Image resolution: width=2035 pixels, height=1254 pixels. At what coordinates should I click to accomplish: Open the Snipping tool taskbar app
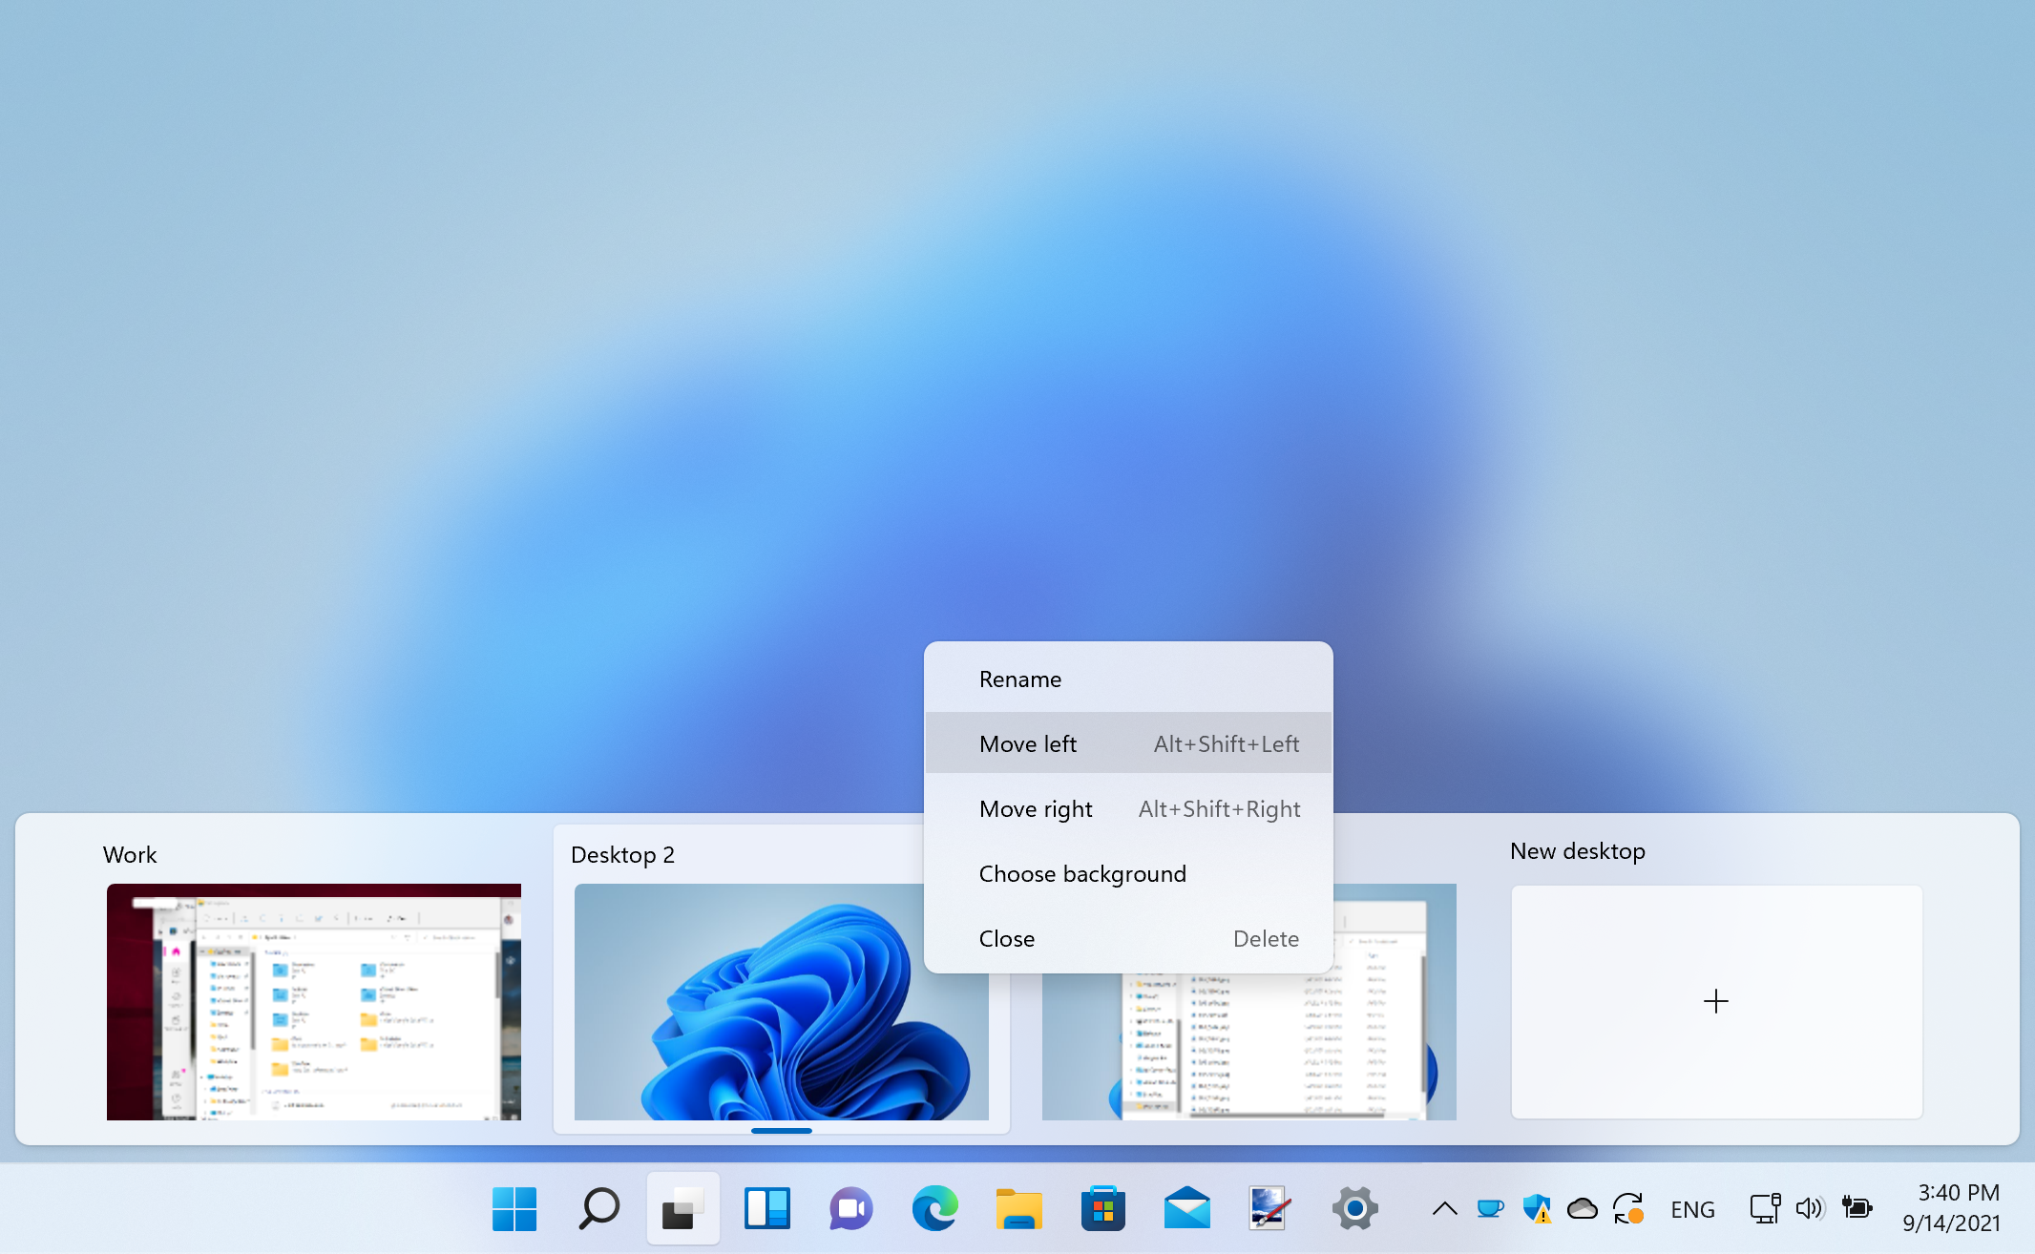(x=1270, y=1208)
